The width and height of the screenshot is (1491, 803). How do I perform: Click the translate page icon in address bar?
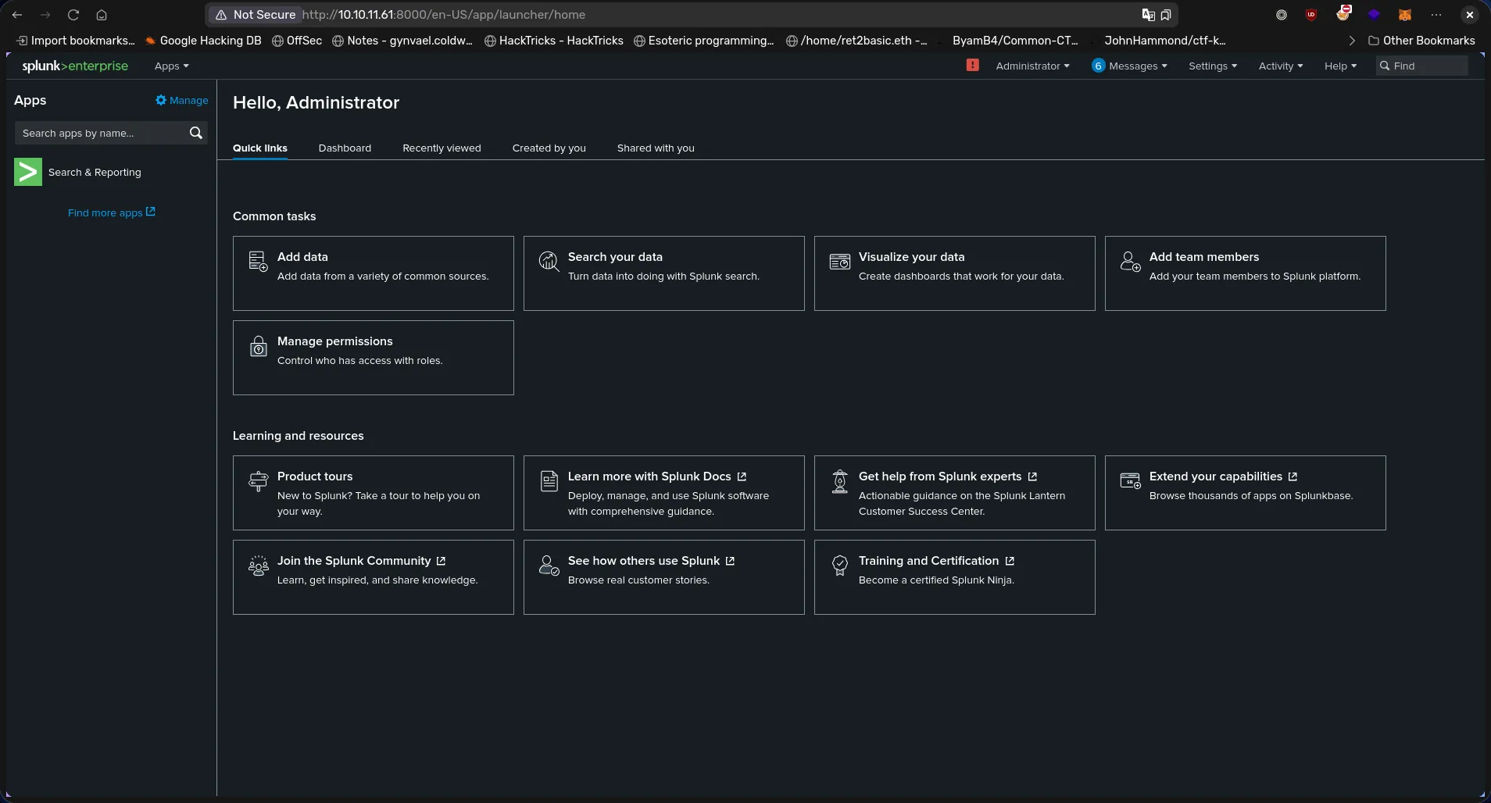click(x=1148, y=15)
